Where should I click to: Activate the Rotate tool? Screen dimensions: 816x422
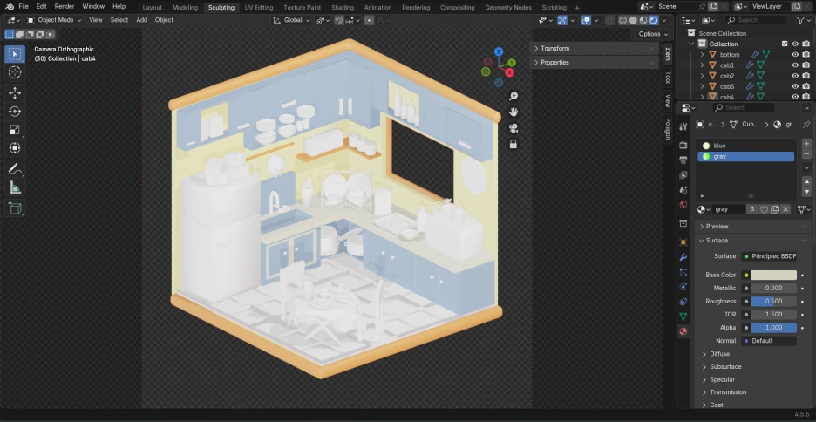[x=15, y=112]
